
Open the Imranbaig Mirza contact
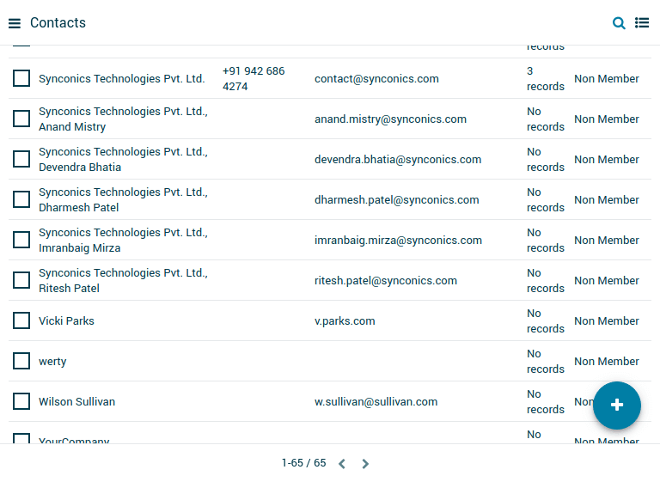click(123, 240)
